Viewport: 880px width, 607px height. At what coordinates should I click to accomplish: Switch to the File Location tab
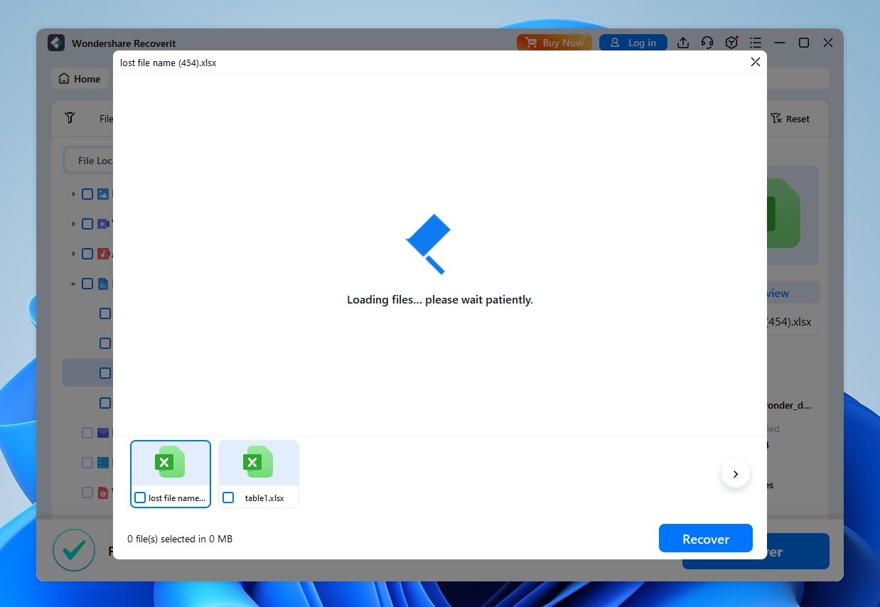point(90,161)
